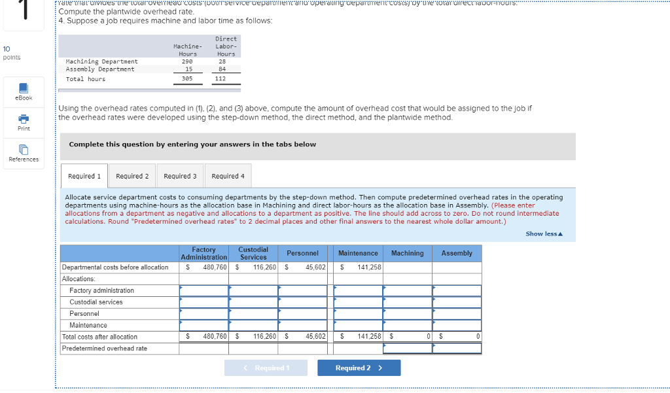Click Personnel allocation input in Assembly column
Viewport: 670px width, 393px height.
click(x=456, y=313)
